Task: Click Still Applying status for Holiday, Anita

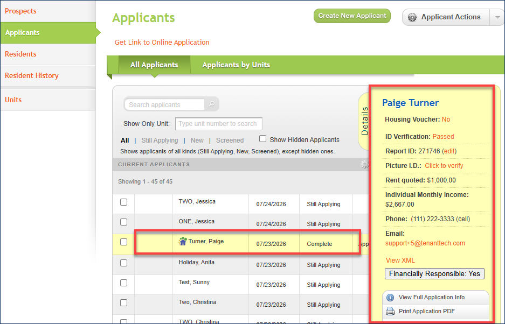Action: coord(324,265)
